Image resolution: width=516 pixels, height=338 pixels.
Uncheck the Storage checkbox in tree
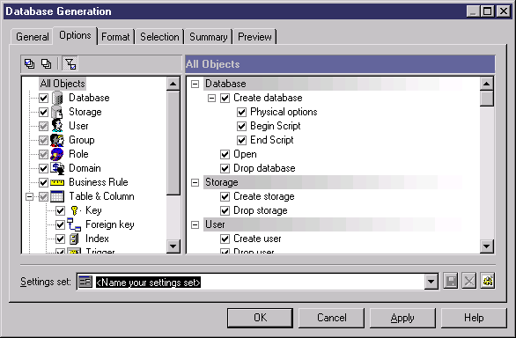[43, 113]
